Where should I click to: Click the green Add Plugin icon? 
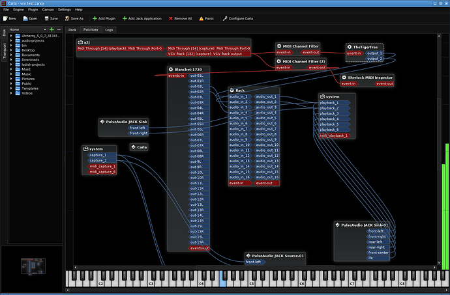point(95,19)
